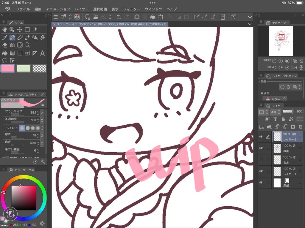Select the Figure rectangle tool

pos(20,53)
